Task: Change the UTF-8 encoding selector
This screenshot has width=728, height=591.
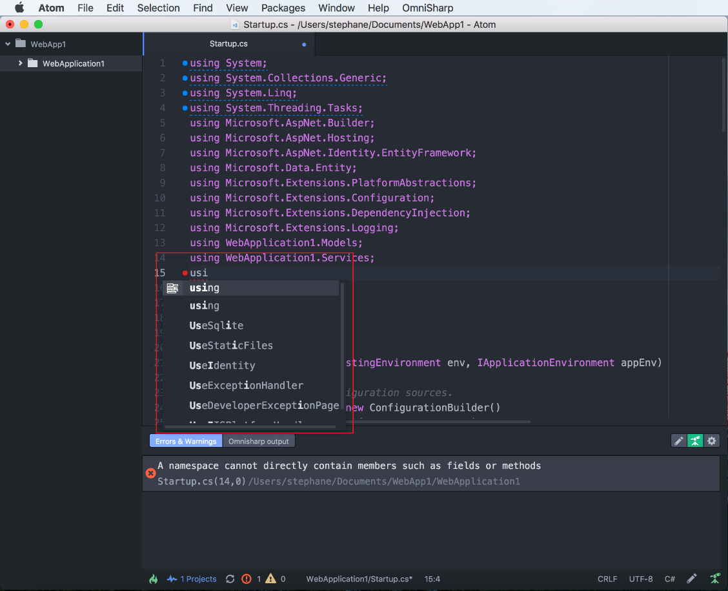Action: point(641,579)
